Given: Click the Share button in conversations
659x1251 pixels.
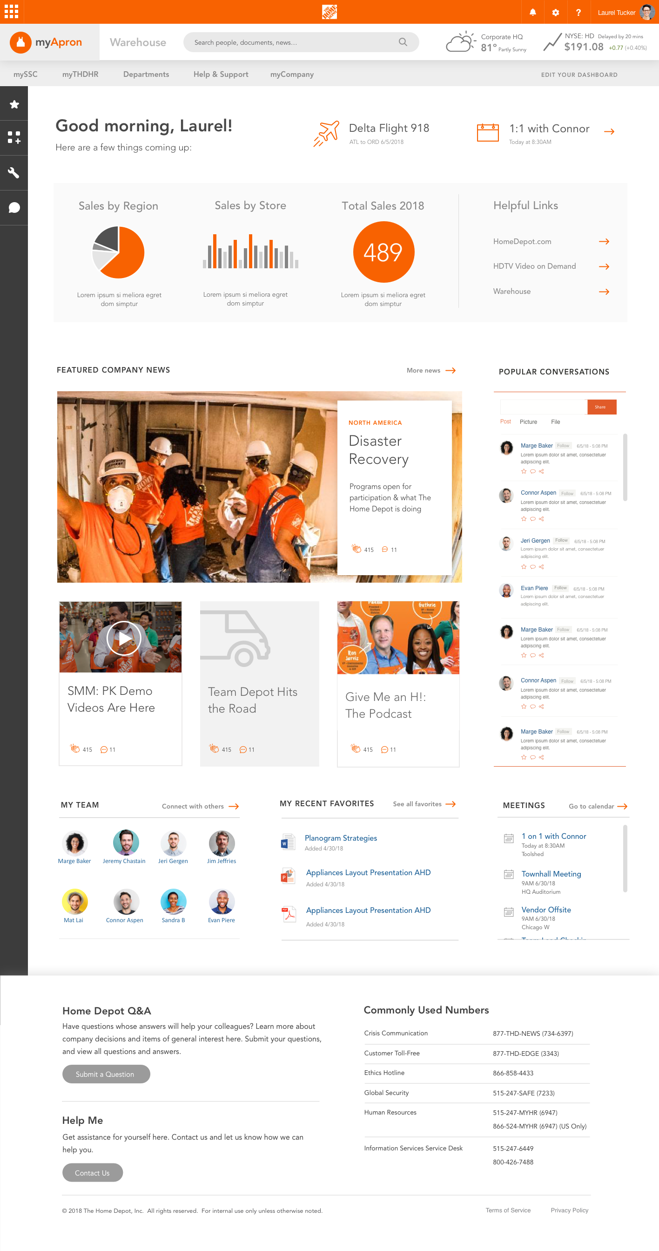Looking at the screenshot, I should tap(602, 407).
